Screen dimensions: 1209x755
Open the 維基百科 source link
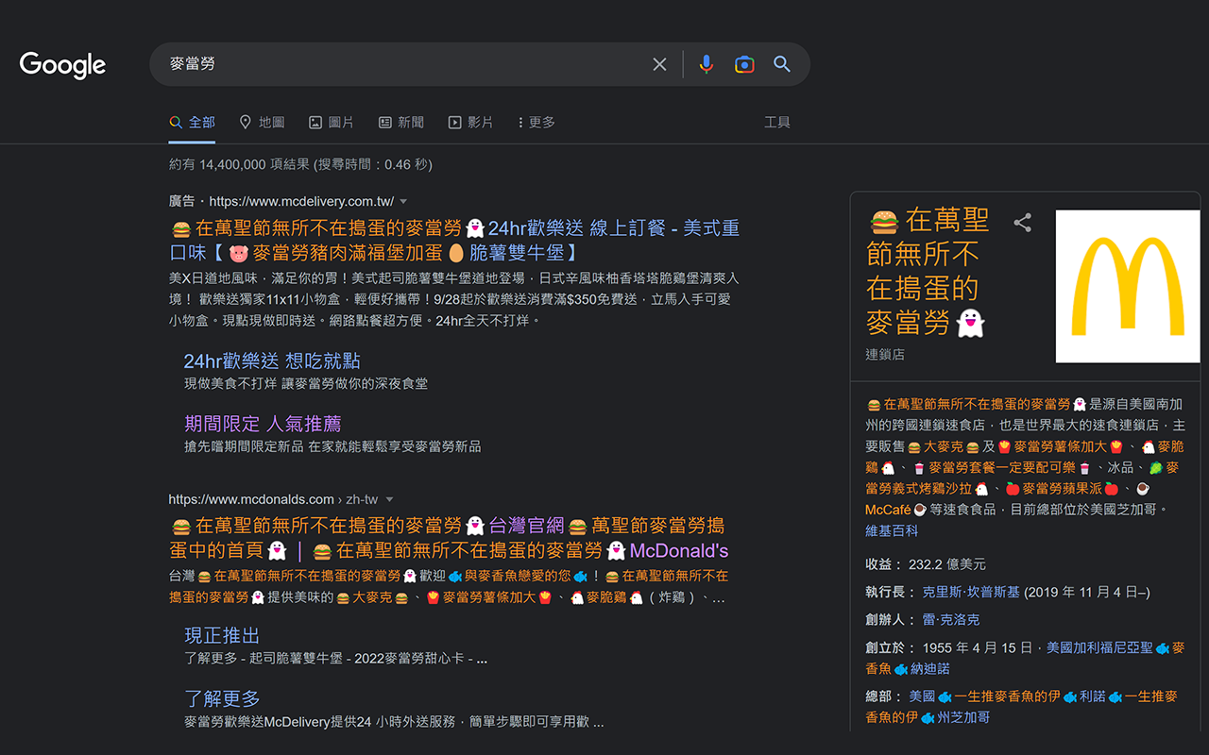coord(892,531)
